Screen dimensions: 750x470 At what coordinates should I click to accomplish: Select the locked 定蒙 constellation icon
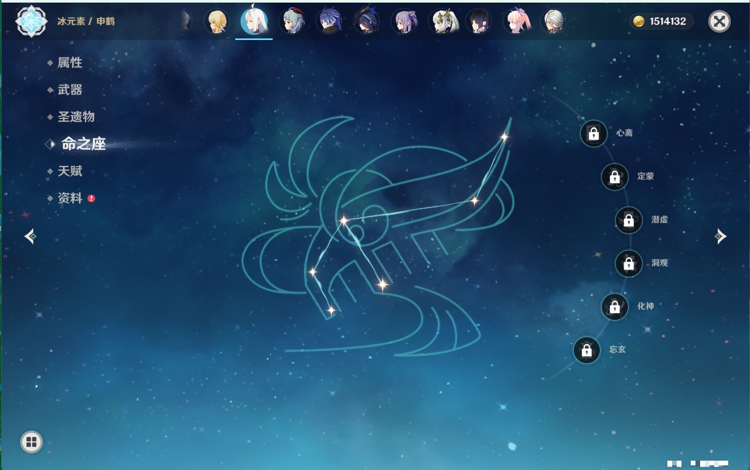[x=614, y=177]
